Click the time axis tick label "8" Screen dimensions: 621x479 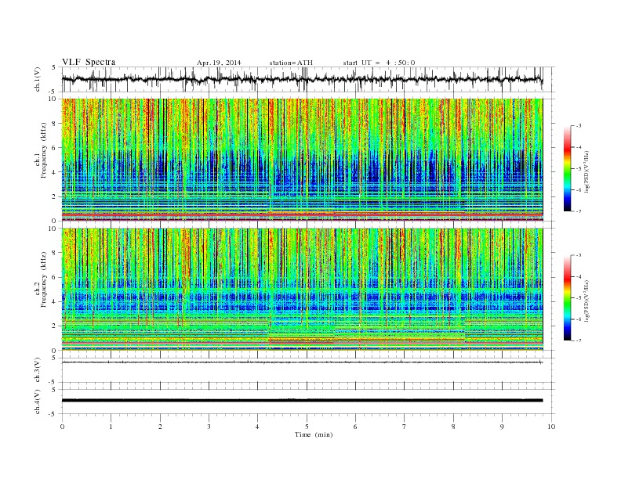[x=453, y=427]
